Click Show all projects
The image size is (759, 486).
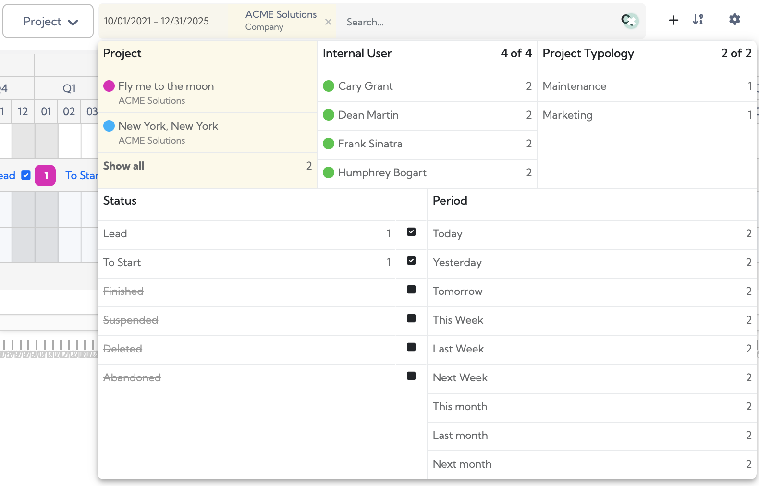208,166
